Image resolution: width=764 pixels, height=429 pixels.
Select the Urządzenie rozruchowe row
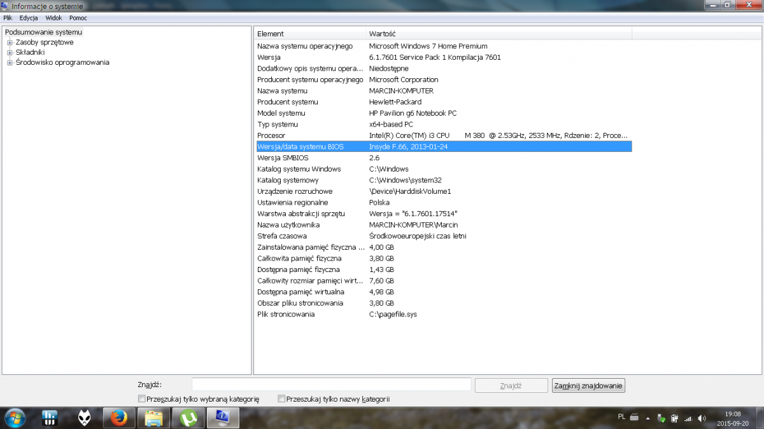pos(443,191)
